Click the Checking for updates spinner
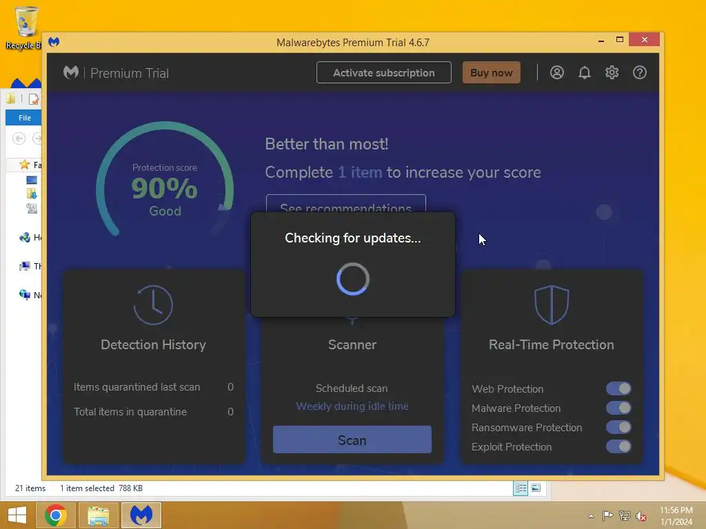Viewport: 706px width, 529px height. (x=352, y=279)
